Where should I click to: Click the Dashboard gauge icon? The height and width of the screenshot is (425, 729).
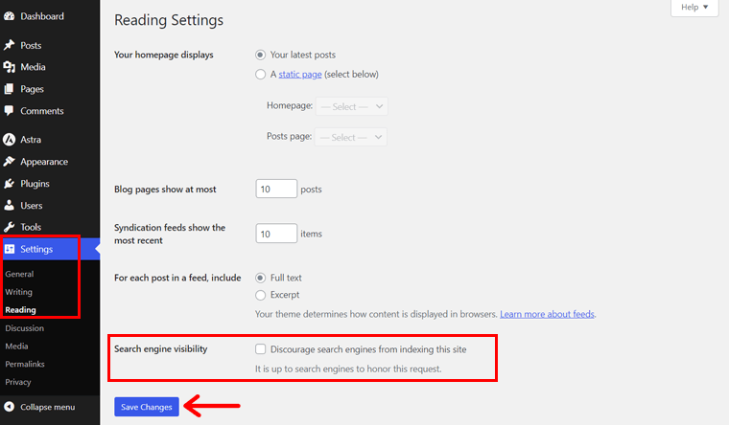10,16
